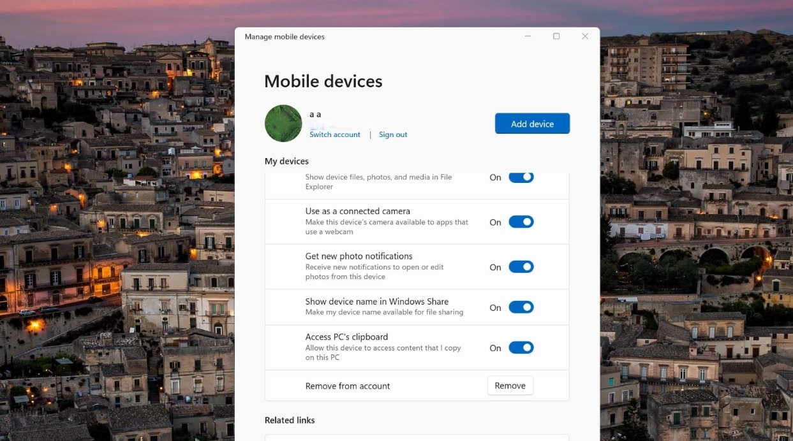Screen dimensions: 793x441
Task: Disable Use as a connected camera
Action: [x=521, y=222]
